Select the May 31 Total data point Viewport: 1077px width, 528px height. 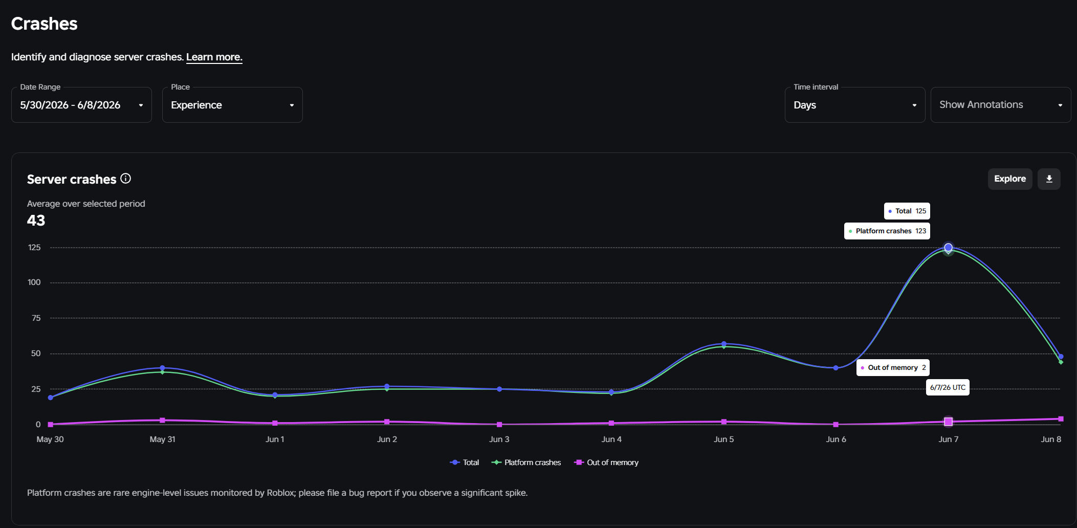tap(162, 368)
